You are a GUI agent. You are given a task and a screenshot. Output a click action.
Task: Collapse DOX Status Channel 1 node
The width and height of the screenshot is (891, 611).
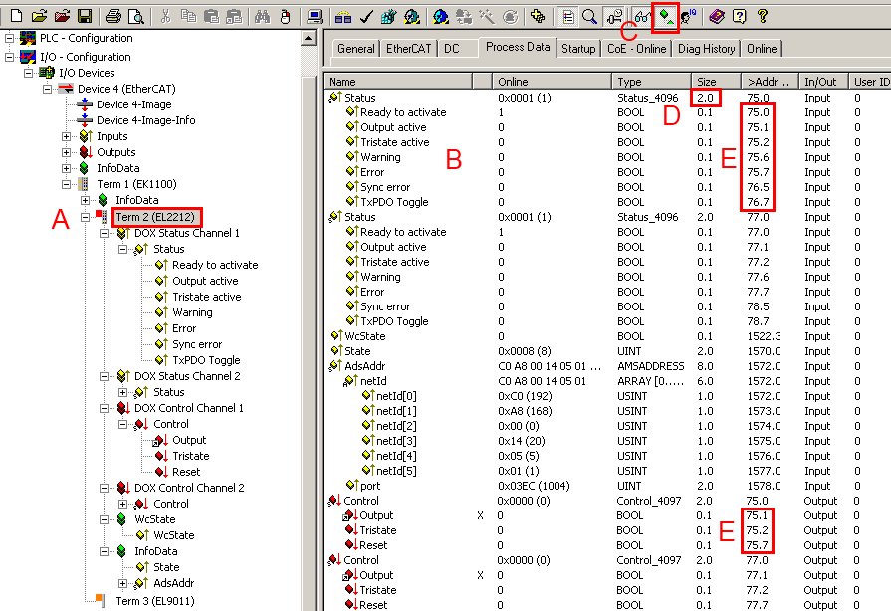104,233
